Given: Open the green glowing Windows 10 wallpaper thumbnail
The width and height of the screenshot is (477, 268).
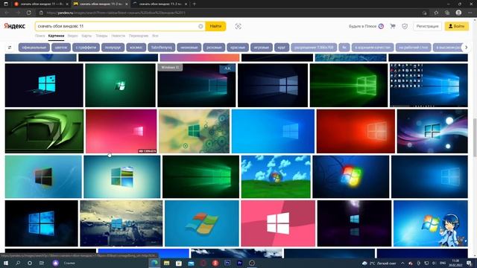Looking at the screenshot, I should (x=349, y=86).
